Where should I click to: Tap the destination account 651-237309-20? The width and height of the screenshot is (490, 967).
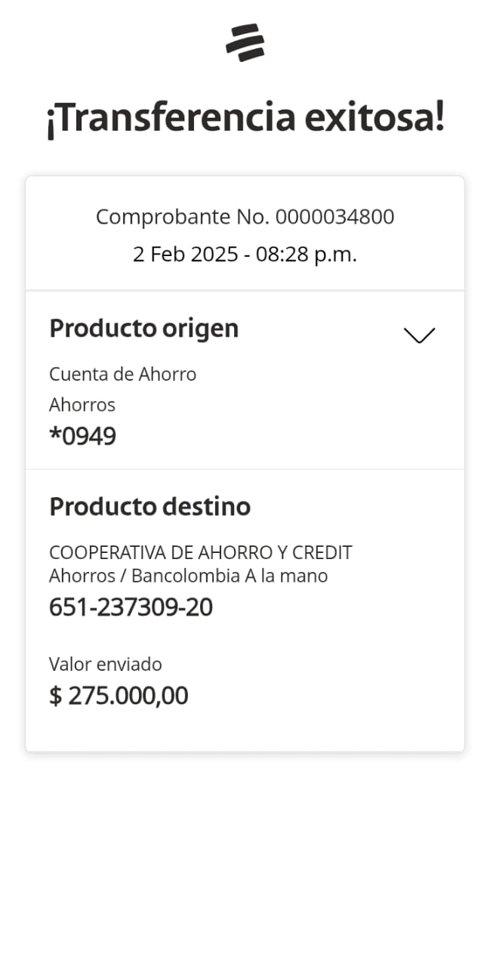(131, 607)
